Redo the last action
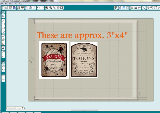The image size is (160, 113). pyautogui.click(x=42, y=8)
